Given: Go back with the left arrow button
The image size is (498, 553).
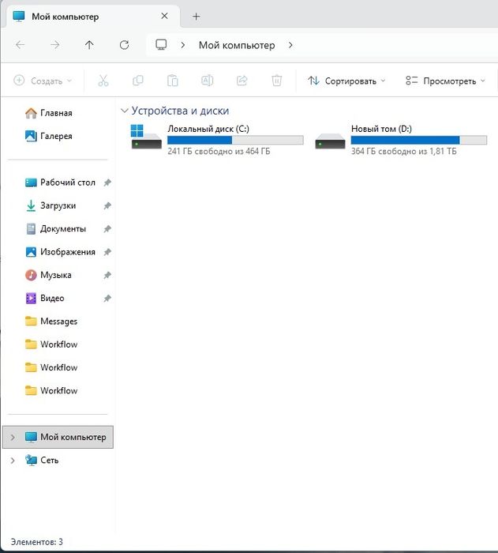Looking at the screenshot, I should pyautogui.click(x=20, y=45).
